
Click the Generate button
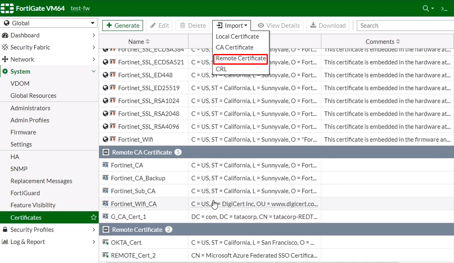coord(123,25)
